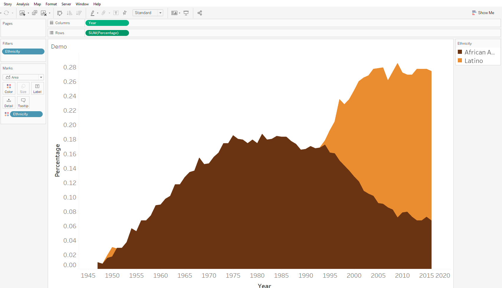This screenshot has height=288, width=502.
Task: Click the New Worksheet toolbar icon
Action: 22,13
